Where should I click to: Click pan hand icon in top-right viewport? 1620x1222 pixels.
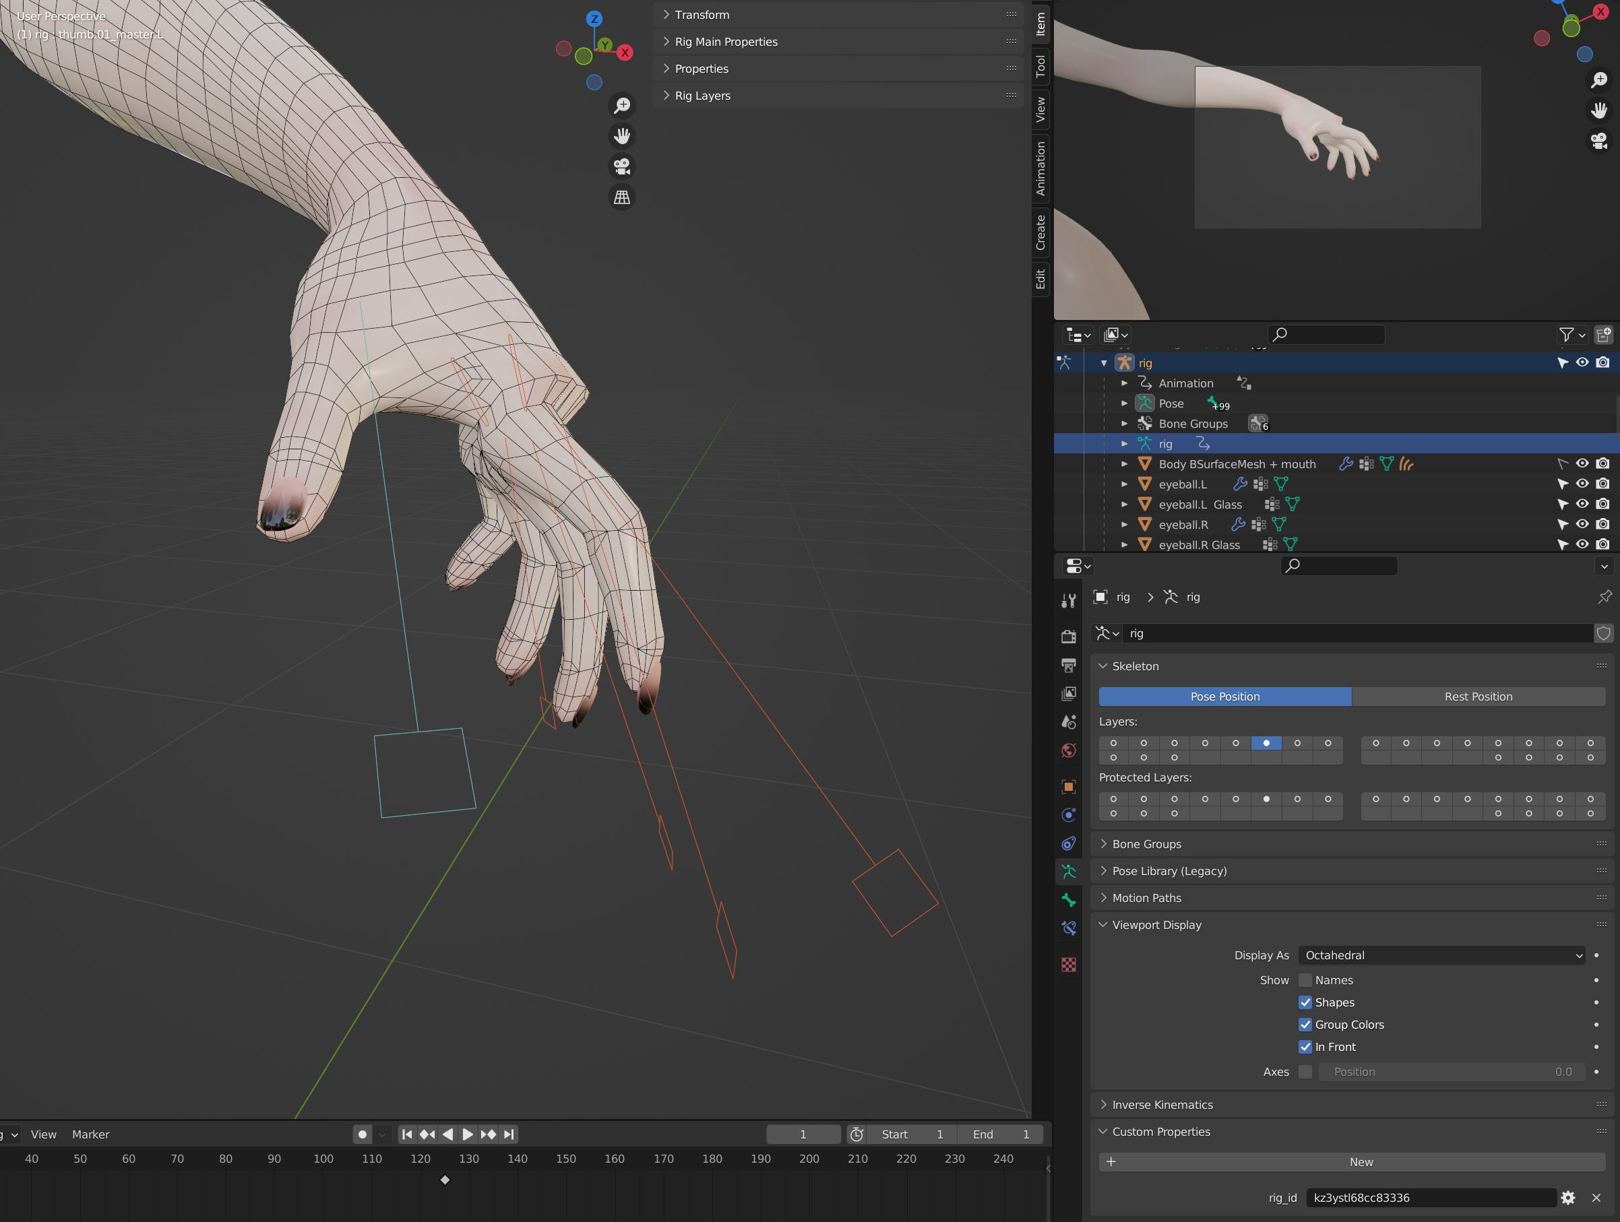(1600, 110)
